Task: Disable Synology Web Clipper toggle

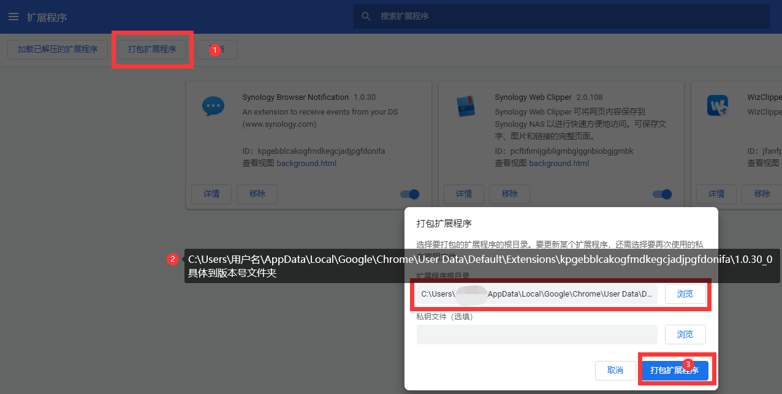Action: (662, 194)
